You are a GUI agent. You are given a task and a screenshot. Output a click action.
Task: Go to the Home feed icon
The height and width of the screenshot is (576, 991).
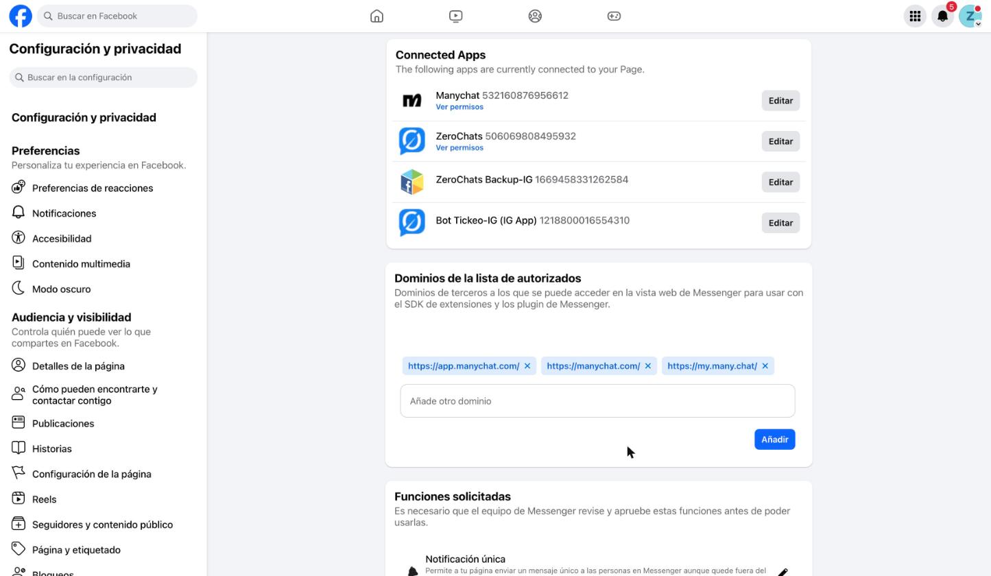(377, 16)
